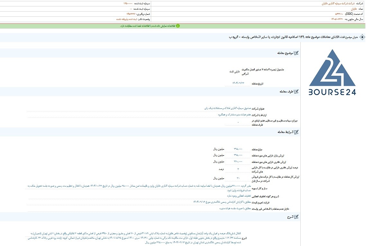
Task: Click the edit icon beside the شرح header
Action: 296,217
